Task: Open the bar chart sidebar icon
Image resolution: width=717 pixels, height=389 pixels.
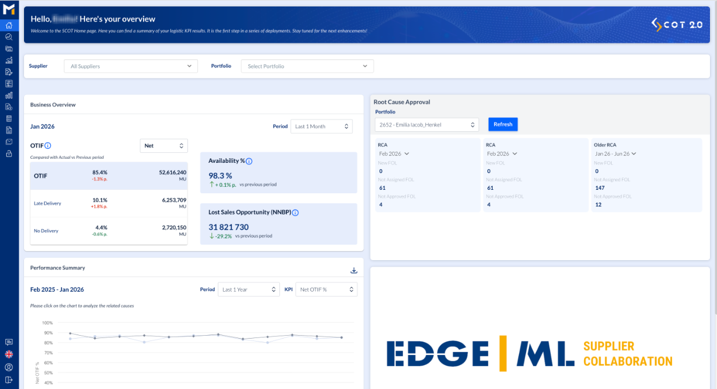Action: pyautogui.click(x=9, y=95)
